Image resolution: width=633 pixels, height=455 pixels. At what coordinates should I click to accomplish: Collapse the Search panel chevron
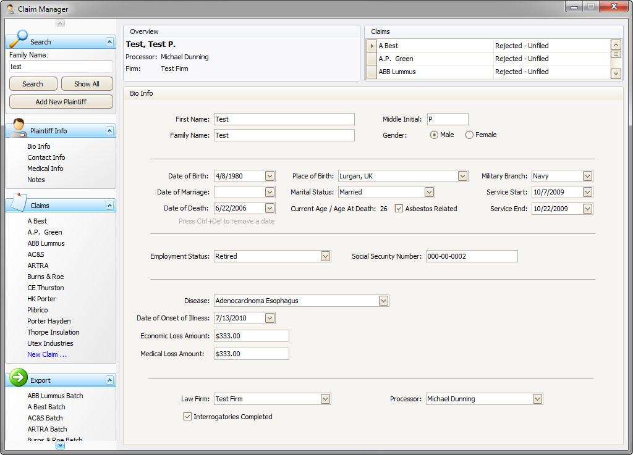(109, 42)
